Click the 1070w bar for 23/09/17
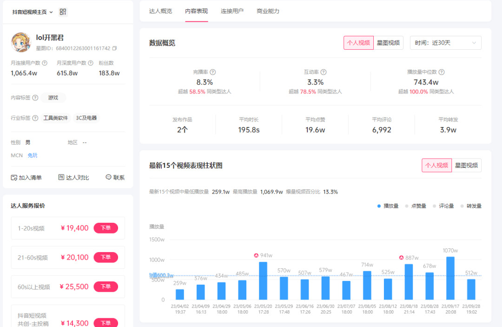502x327 pixels. pos(450,278)
